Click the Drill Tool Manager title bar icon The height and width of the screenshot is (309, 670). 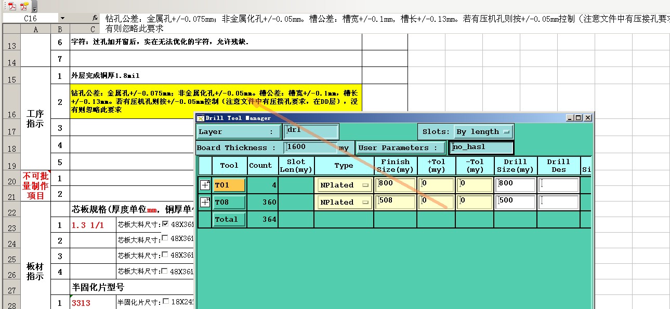[200, 118]
